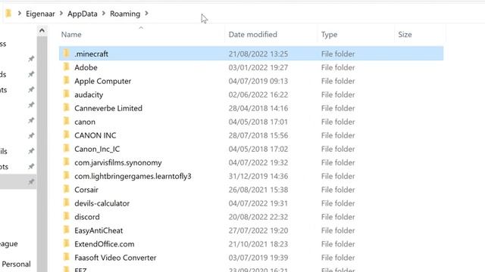Screen dimensions: 485x272
Task: Click the 26/08/2021 15:38 date cell
Action: pos(258,190)
